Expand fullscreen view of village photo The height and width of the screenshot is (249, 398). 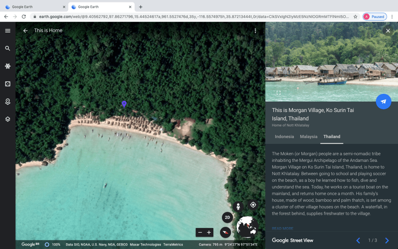[278, 93]
